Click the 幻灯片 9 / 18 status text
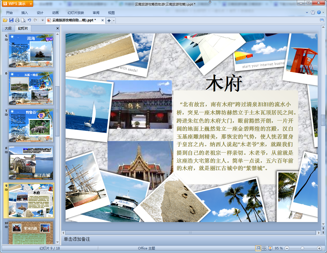327x253 pixels. (50, 248)
